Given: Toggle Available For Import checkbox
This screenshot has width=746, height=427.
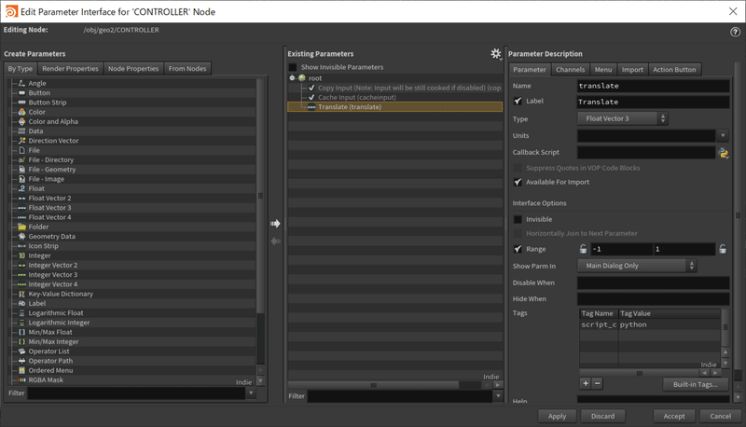Looking at the screenshot, I should click(x=518, y=182).
